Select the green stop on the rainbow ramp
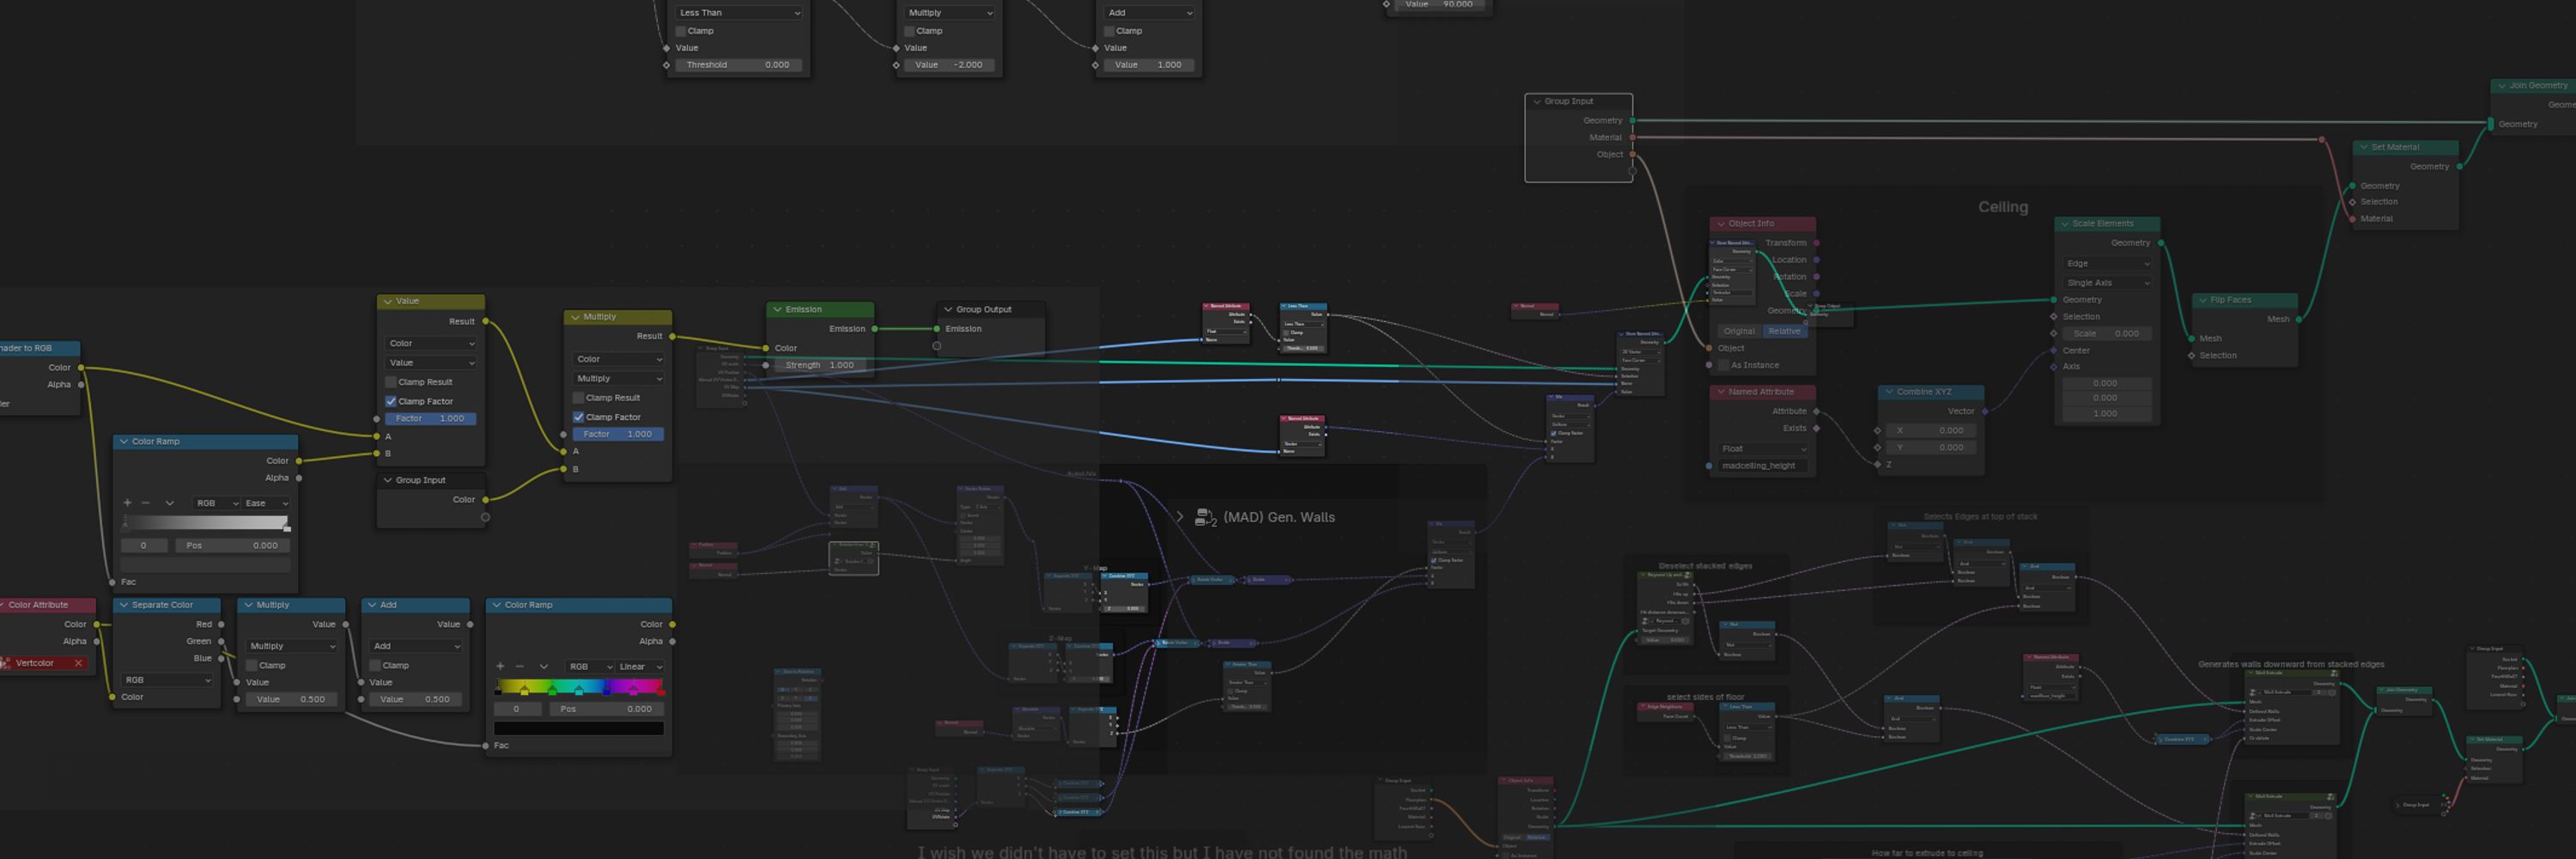The image size is (2576, 859). coord(551,691)
